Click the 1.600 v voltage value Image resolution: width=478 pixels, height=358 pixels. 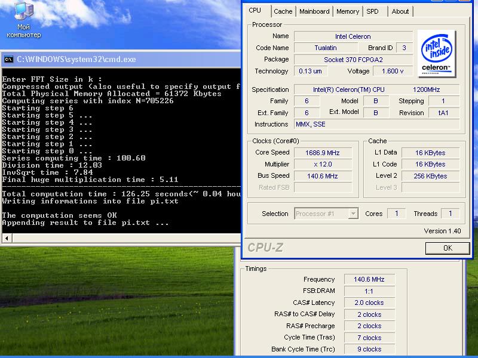[393, 71]
